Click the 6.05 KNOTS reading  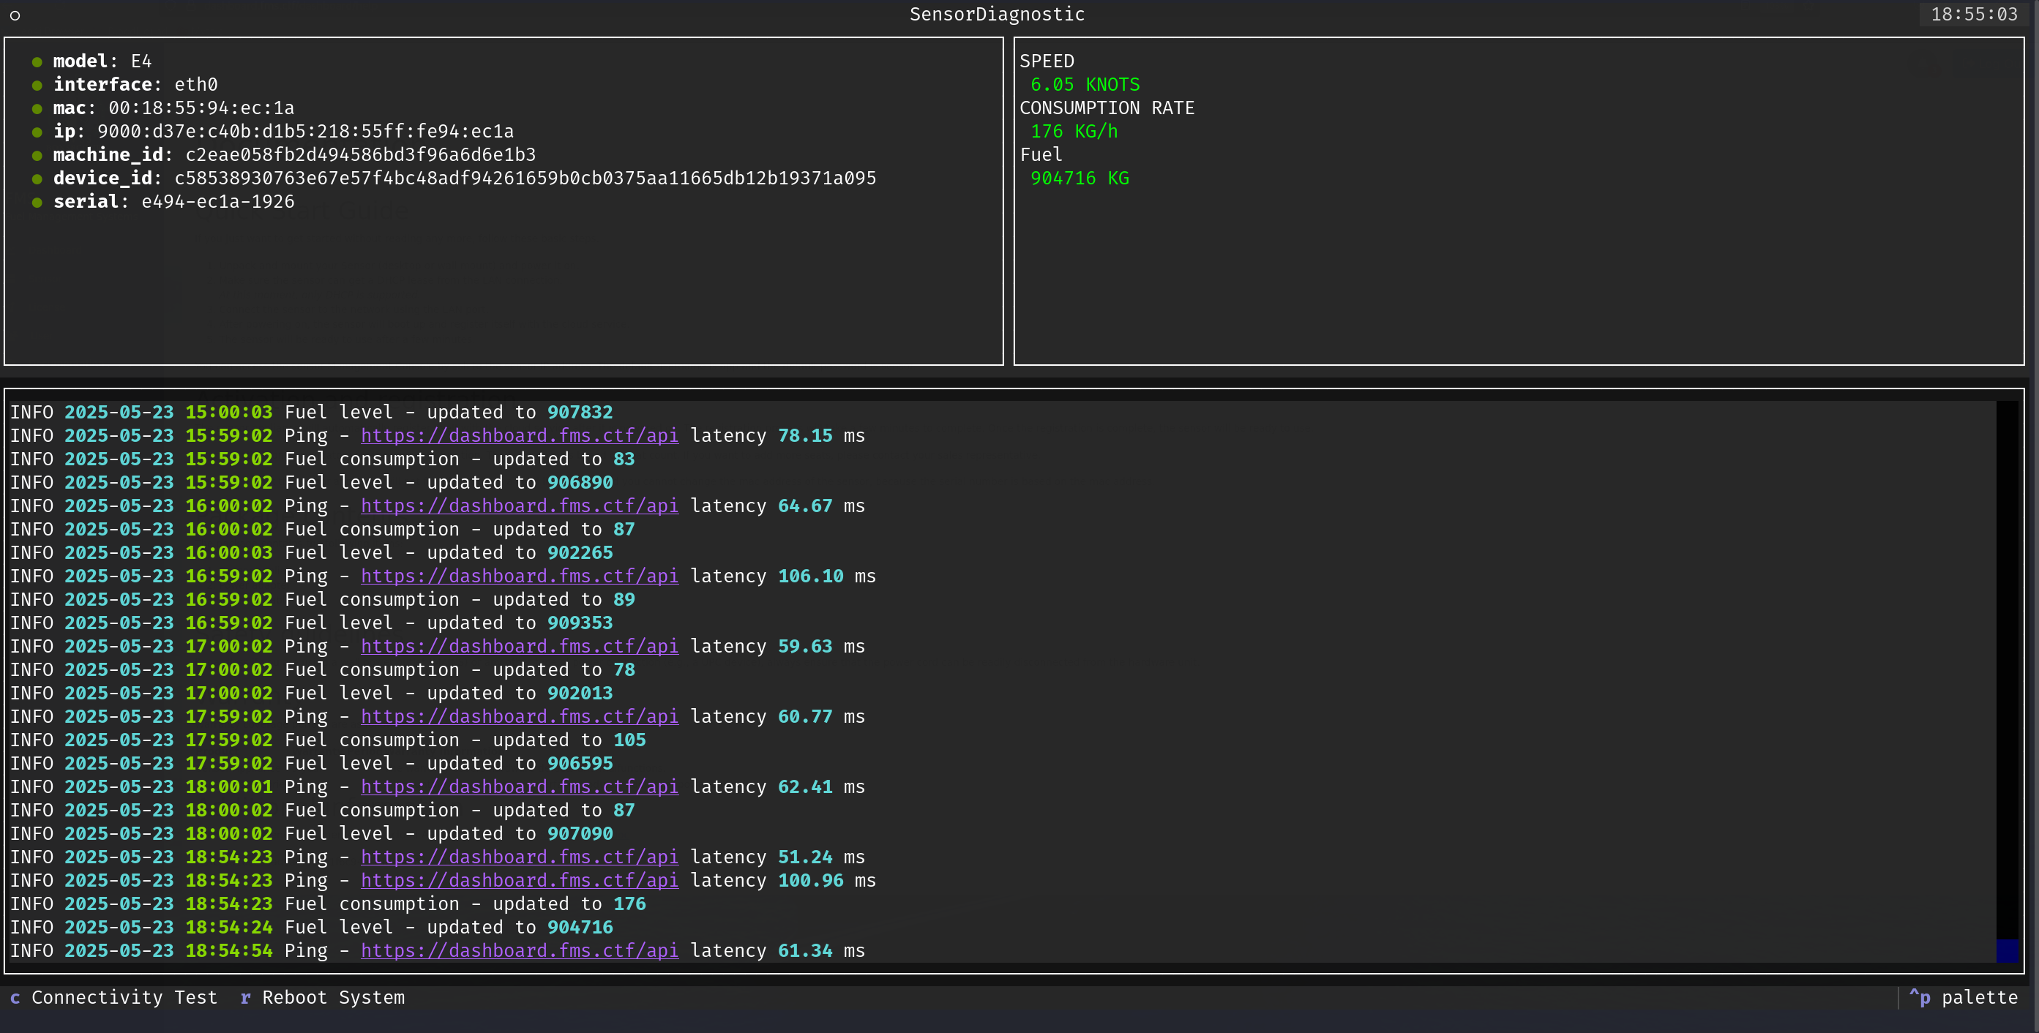point(1085,85)
